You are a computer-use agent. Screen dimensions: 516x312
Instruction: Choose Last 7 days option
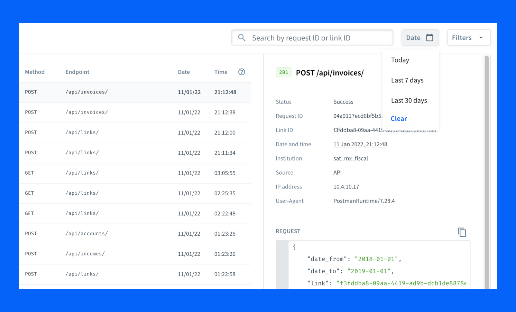pyautogui.click(x=407, y=80)
